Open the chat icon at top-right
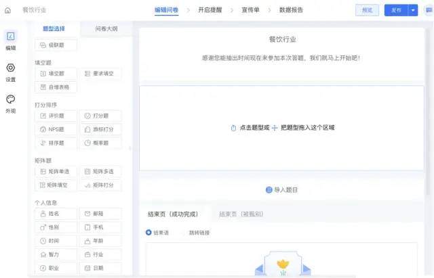The height and width of the screenshot is (278, 434). coord(429,10)
